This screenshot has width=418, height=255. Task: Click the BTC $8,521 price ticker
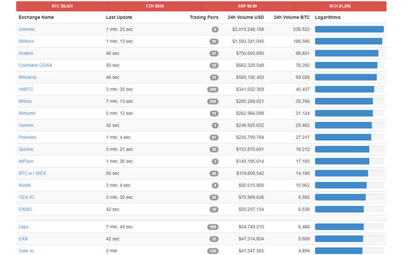click(x=63, y=6)
